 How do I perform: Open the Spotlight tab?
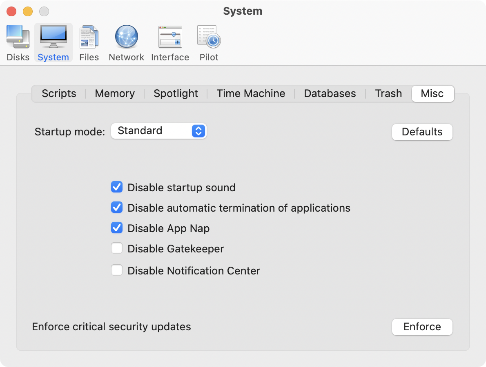(x=176, y=93)
